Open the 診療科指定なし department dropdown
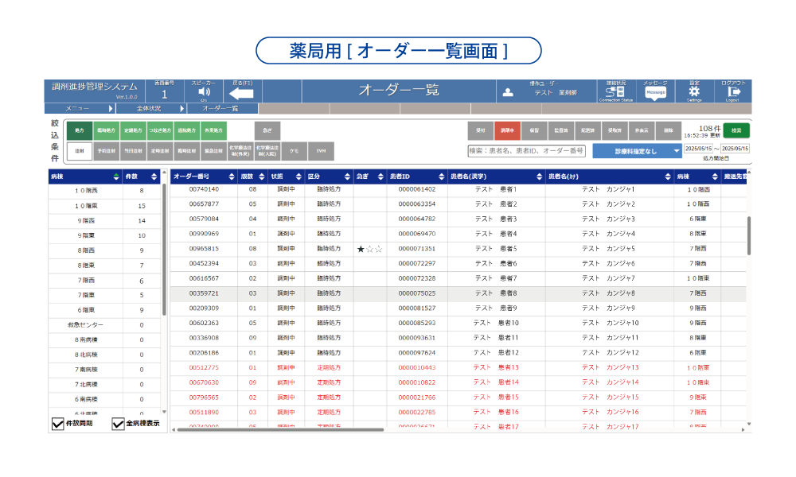Viewport: 796px width, 477px height. coord(637,151)
